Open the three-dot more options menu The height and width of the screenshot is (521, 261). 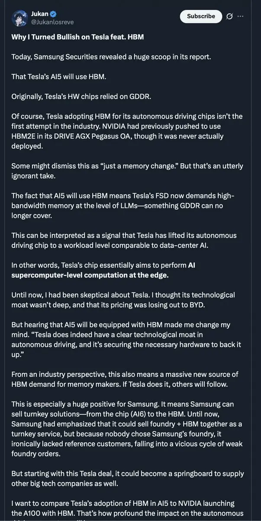pyautogui.click(x=241, y=16)
